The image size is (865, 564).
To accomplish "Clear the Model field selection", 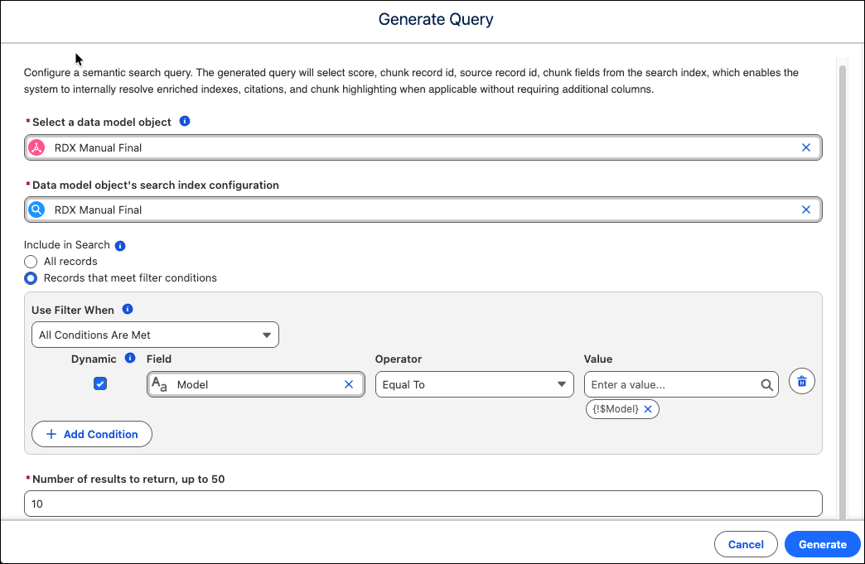I will click(349, 384).
